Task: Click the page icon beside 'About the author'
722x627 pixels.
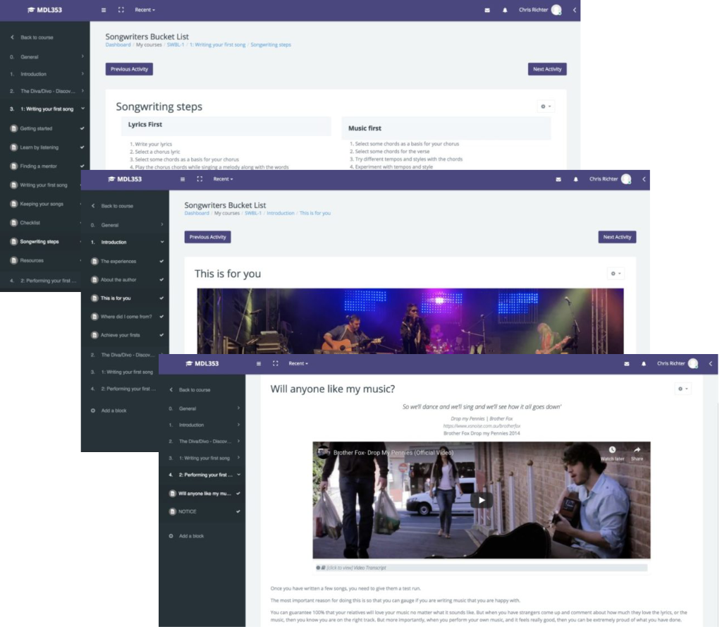Action: click(x=94, y=279)
